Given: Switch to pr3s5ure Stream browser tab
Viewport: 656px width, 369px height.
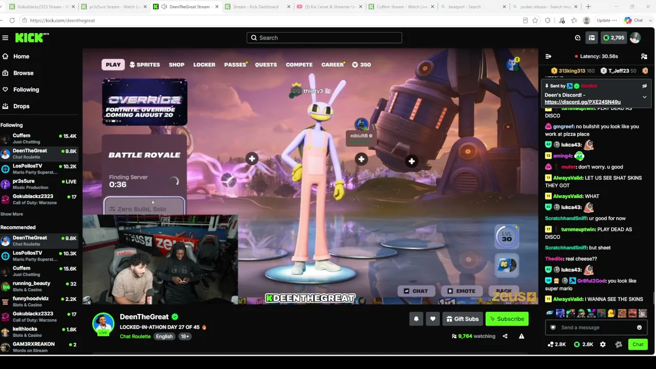Looking at the screenshot, I should pos(114,7).
